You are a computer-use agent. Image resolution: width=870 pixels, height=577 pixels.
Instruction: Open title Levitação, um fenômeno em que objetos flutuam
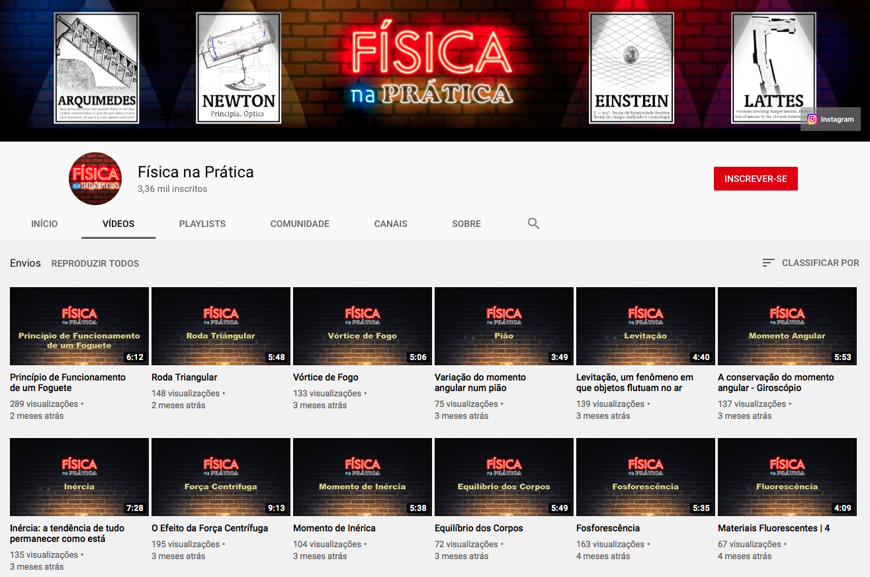click(x=634, y=382)
